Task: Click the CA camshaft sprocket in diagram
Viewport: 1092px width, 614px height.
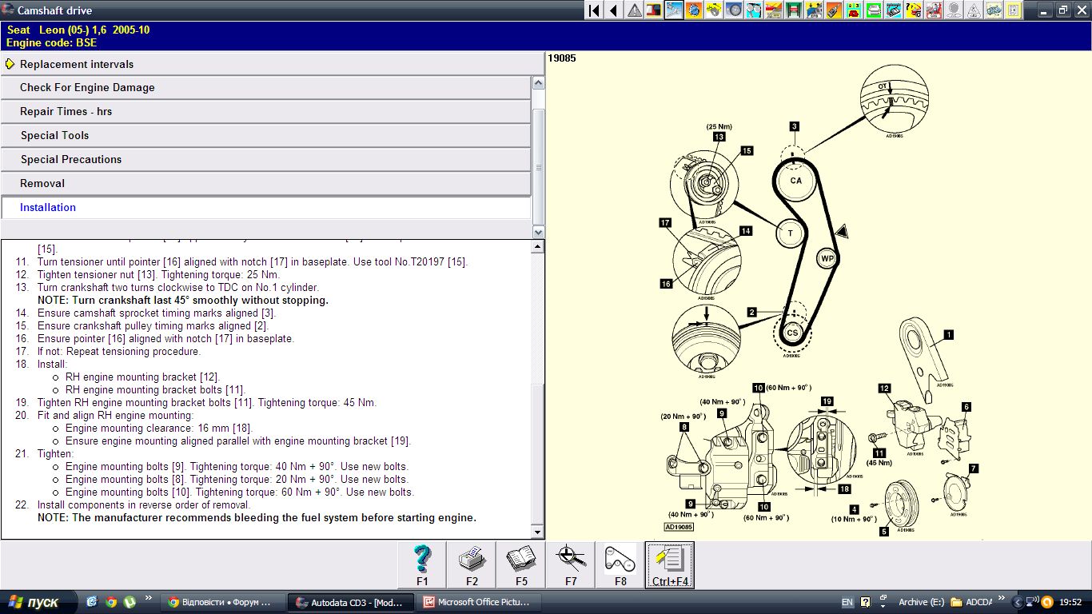Action: click(x=795, y=181)
